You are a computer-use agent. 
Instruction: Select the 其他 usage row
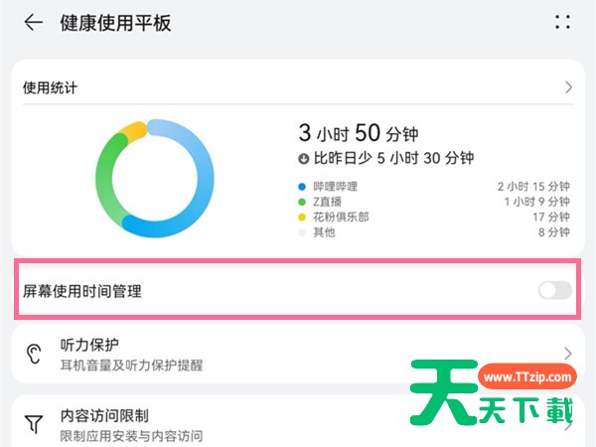coord(434,232)
